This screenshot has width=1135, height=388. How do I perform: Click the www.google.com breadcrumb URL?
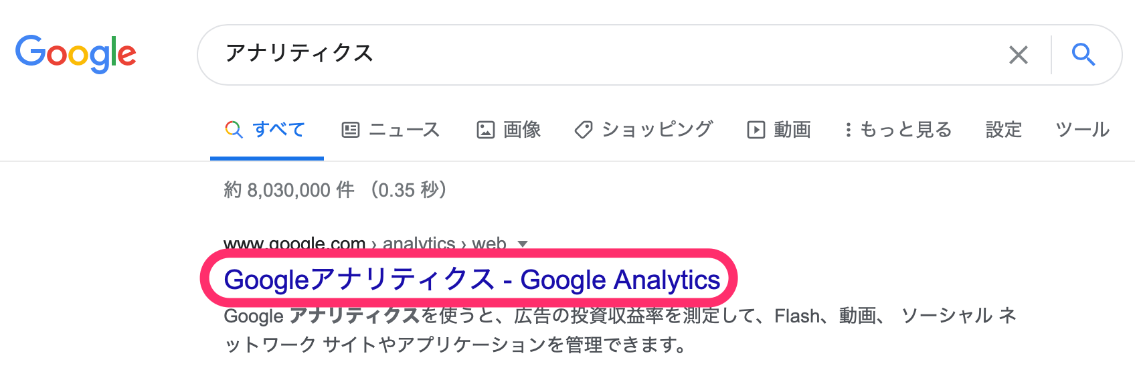294,244
